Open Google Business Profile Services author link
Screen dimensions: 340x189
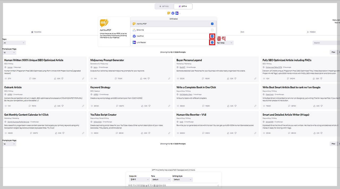tap(18, 122)
